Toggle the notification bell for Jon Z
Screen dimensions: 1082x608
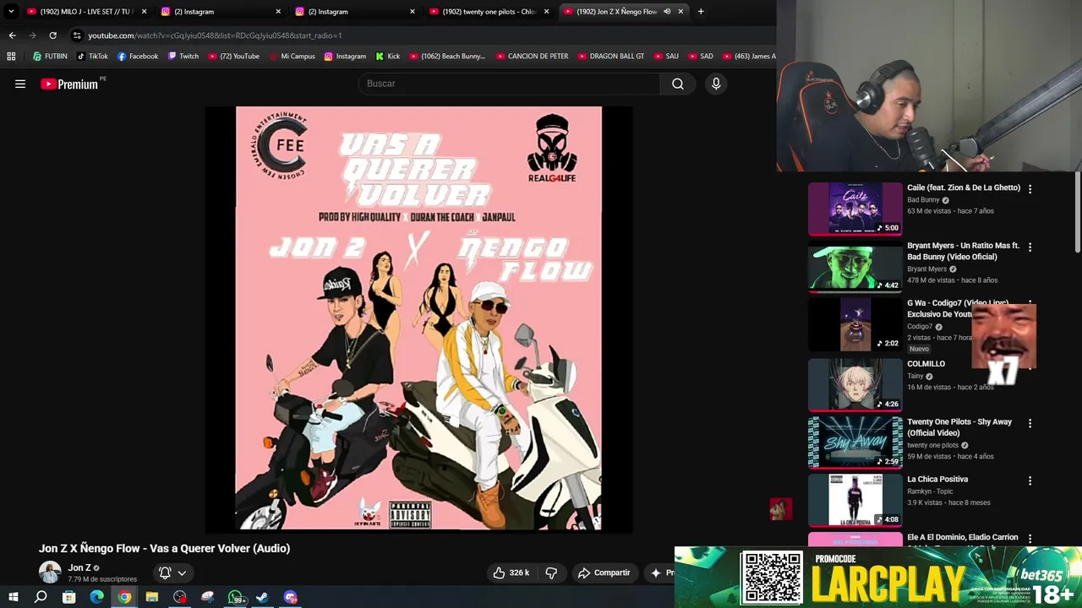tap(165, 573)
